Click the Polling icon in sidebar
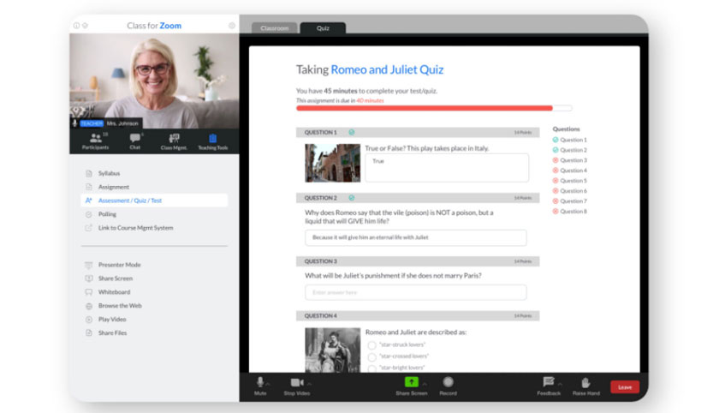719x413 pixels. tap(89, 214)
